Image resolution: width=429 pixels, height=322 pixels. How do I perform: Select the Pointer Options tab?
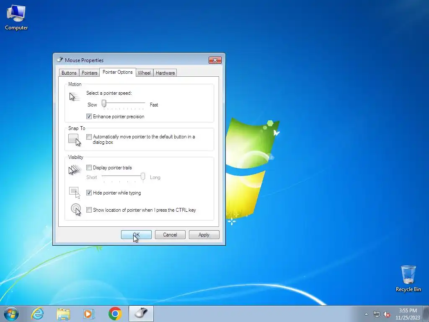pyautogui.click(x=118, y=72)
